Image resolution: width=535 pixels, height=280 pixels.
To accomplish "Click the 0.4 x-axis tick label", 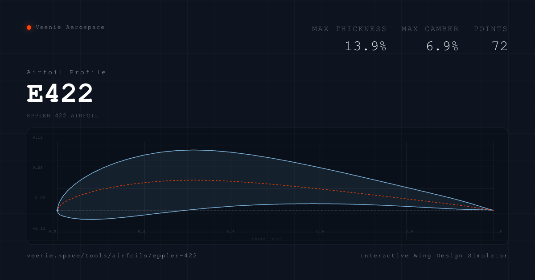I will pos(231,232).
